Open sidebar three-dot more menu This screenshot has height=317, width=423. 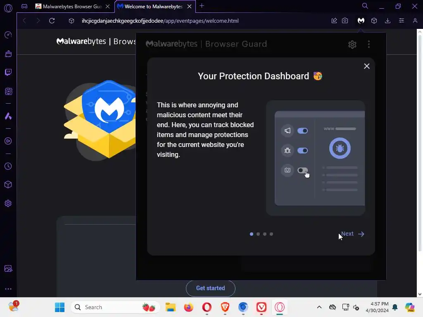tap(8, 289)
